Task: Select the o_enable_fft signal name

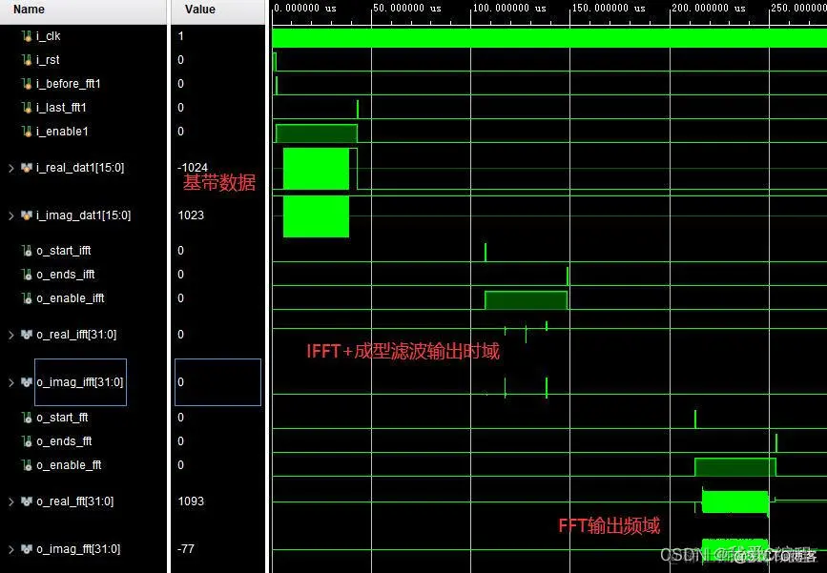Action: (69, 464)
